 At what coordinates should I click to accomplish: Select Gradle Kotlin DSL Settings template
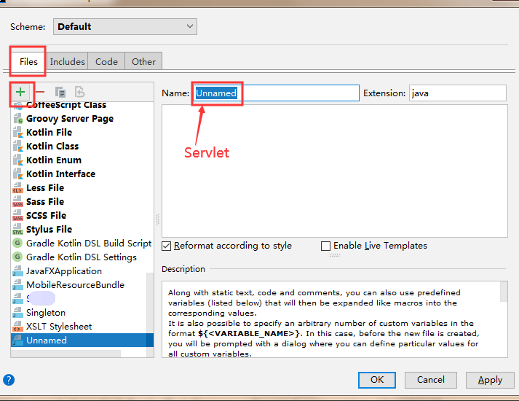click(x=82, y=257)
